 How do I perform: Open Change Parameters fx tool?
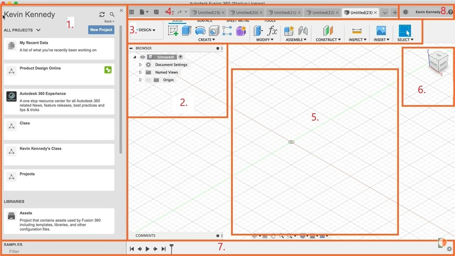tap(272, 31)
